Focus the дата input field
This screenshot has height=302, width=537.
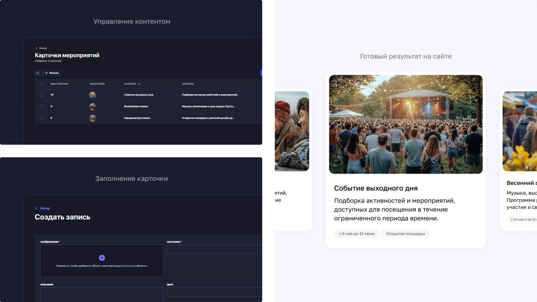pos(215,292)
